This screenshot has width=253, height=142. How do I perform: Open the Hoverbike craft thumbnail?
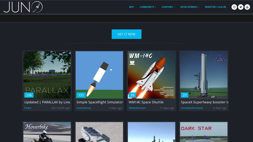click(47, 132)
